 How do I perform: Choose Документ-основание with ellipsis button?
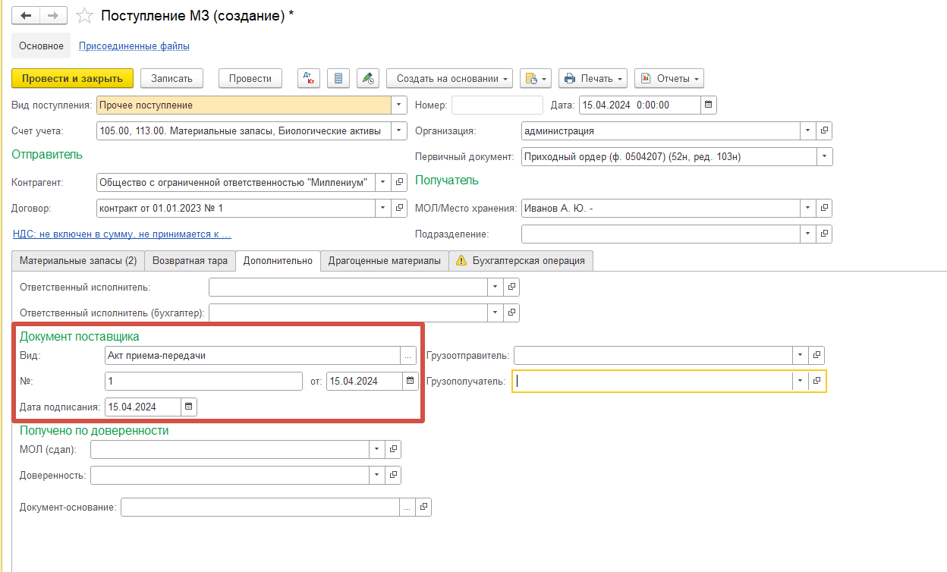(408, 507)
